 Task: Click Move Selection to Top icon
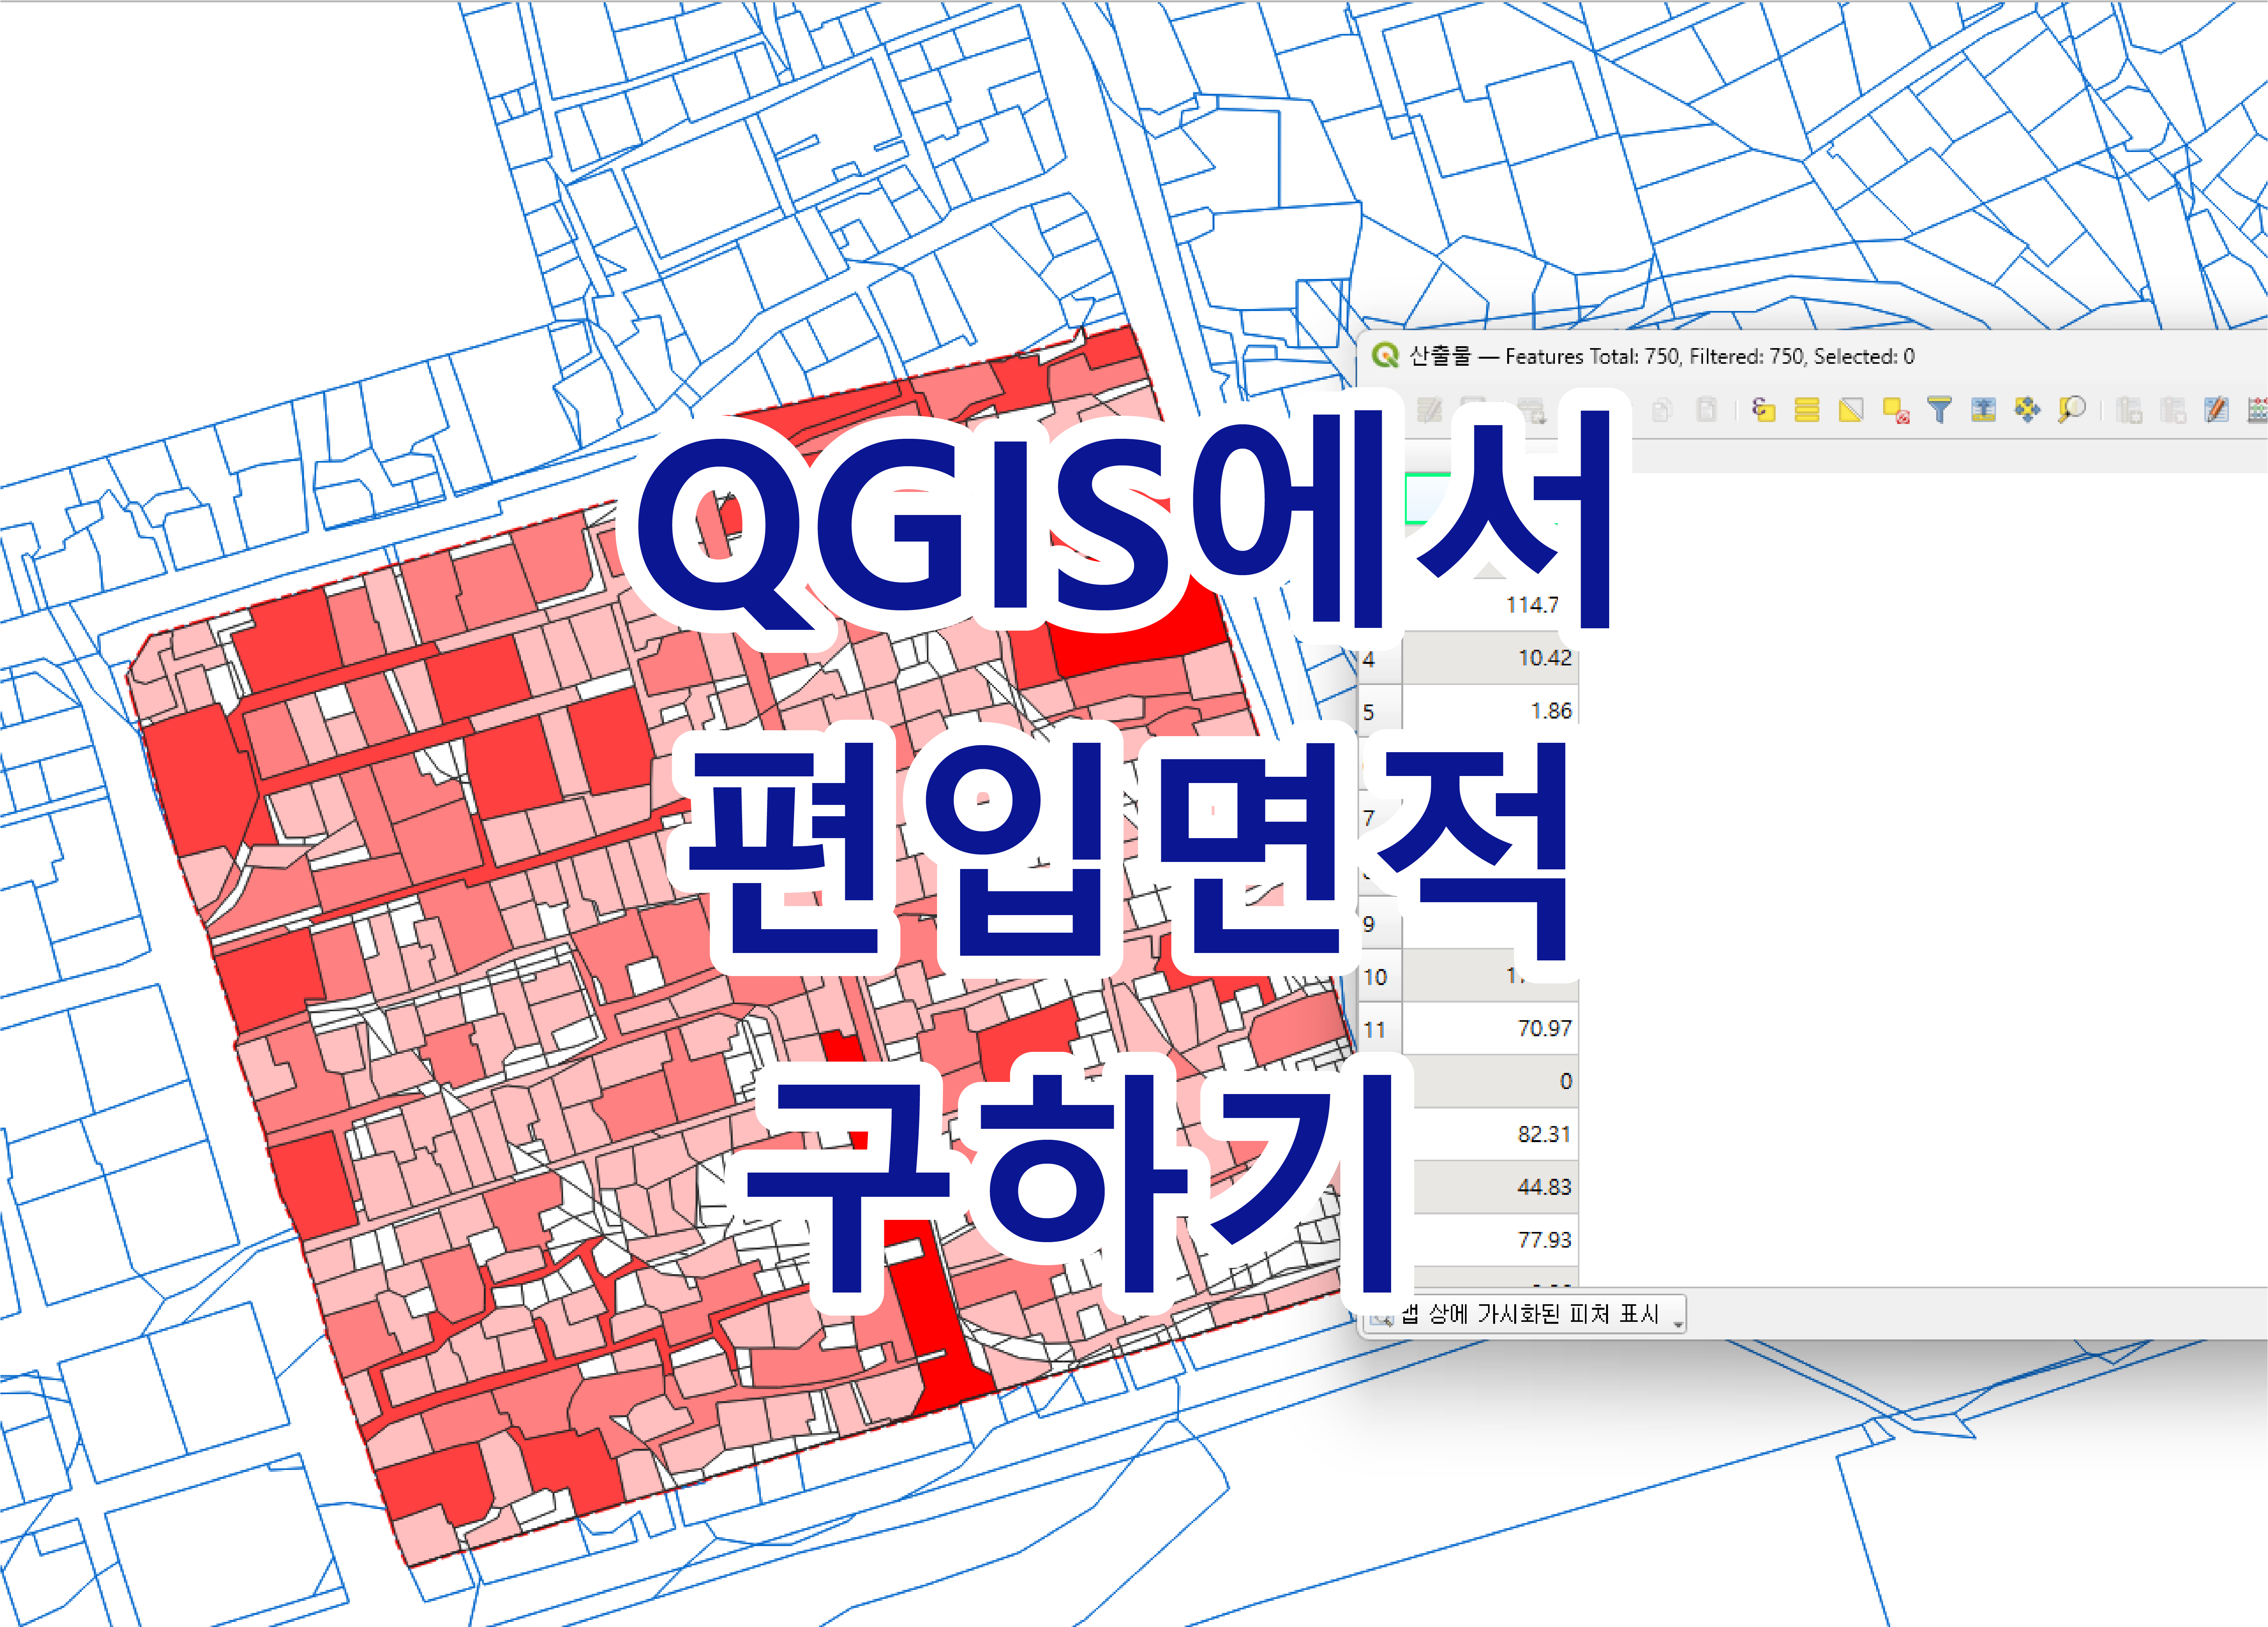pyautogui.click(x=1983, y=410)
